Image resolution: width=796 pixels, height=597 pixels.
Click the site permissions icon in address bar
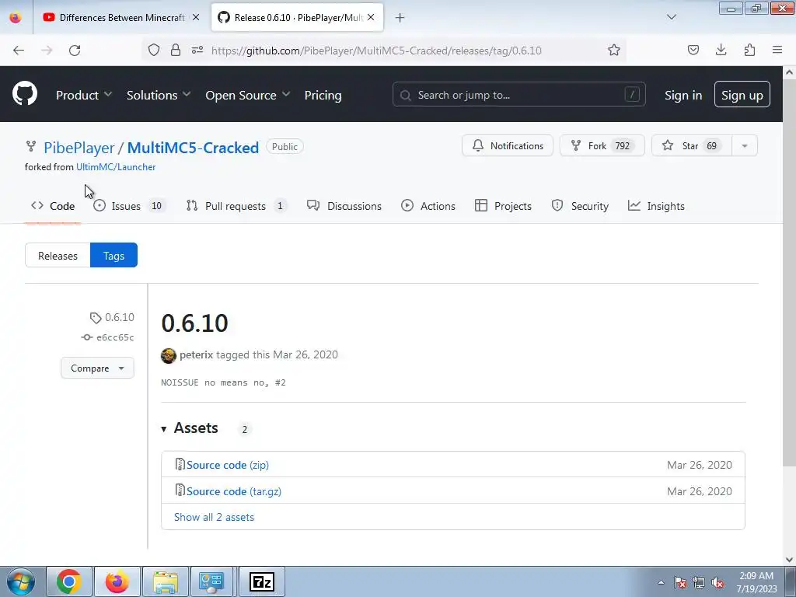tap(197, 50)
